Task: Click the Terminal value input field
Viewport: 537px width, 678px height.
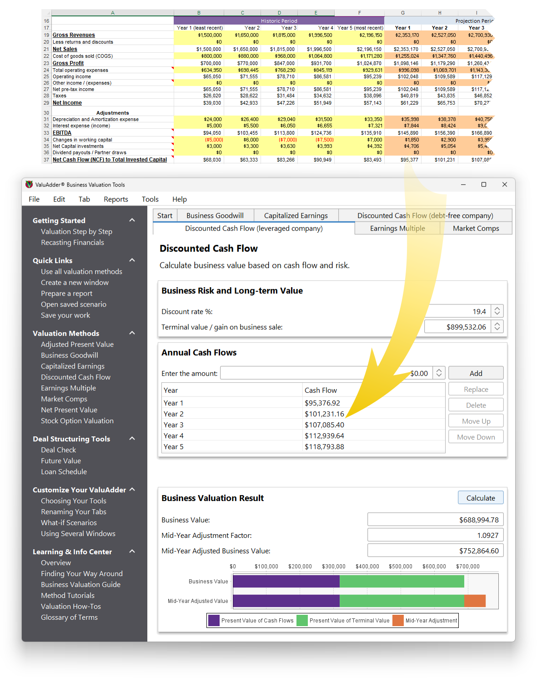Action: pos(457,327)
